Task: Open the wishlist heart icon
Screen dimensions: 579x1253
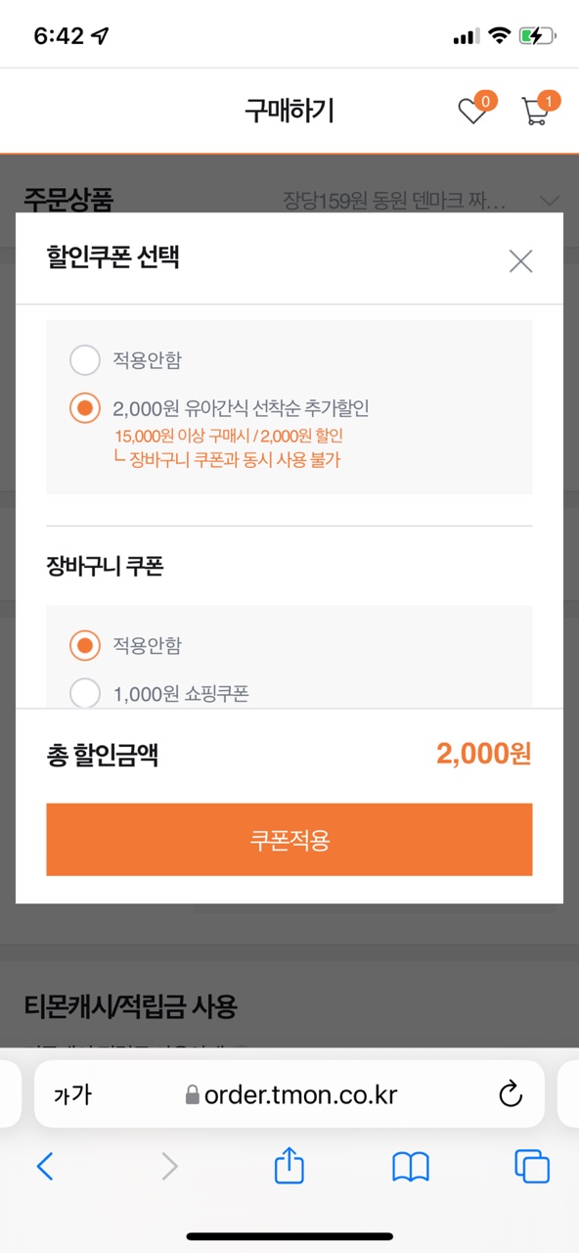Action: tap(473, 112)
